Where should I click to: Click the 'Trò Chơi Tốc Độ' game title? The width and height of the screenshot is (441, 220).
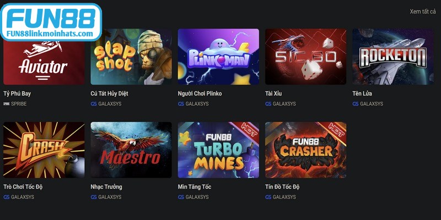tap(23, 186)
